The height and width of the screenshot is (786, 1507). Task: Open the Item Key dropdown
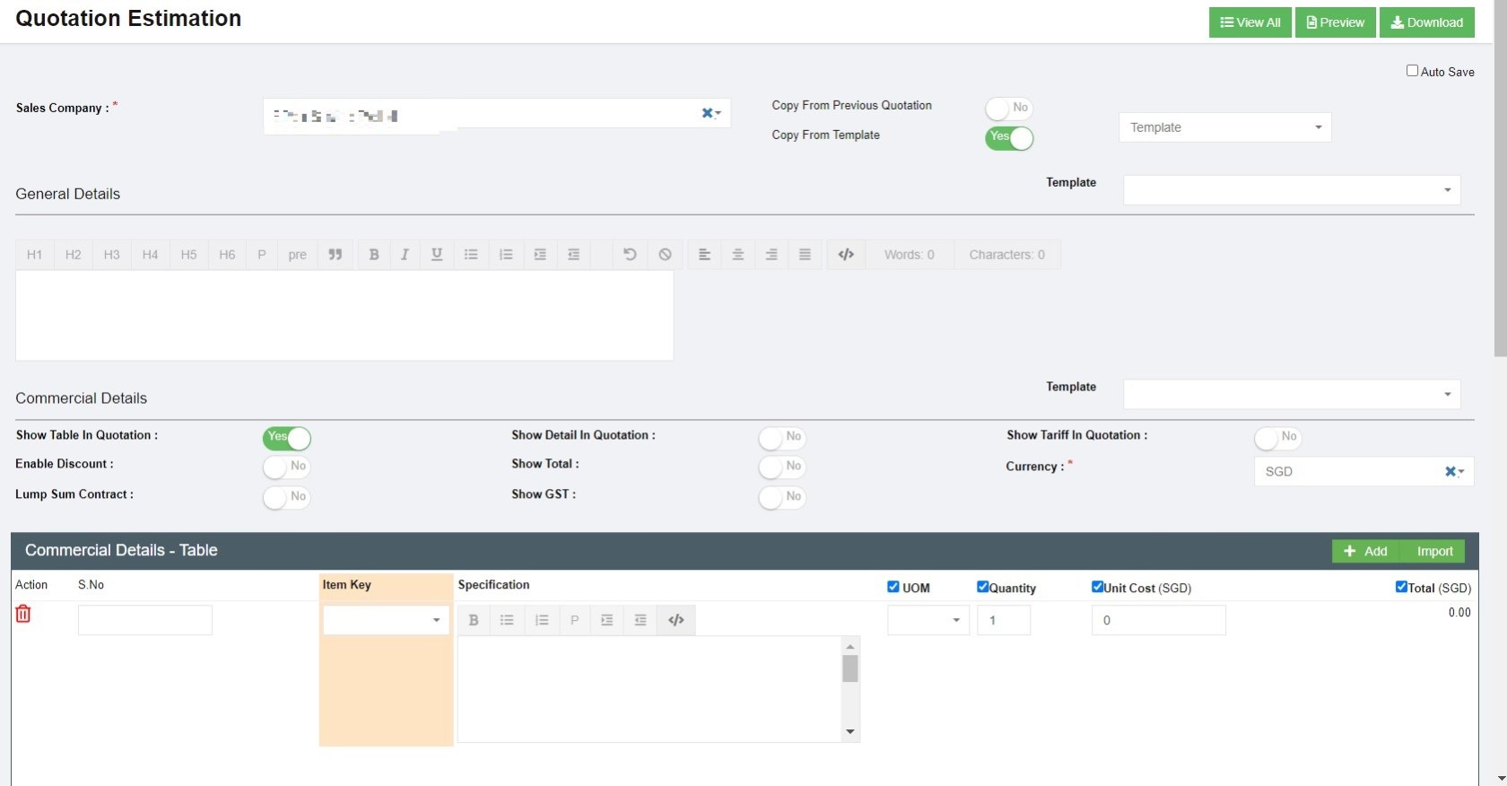pos(386,620)
